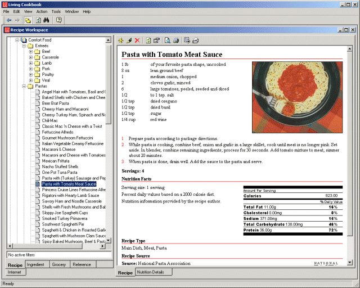The image size is (360, 288).
Task: Open print preview magnifier icon
Action: pos(168,40)
